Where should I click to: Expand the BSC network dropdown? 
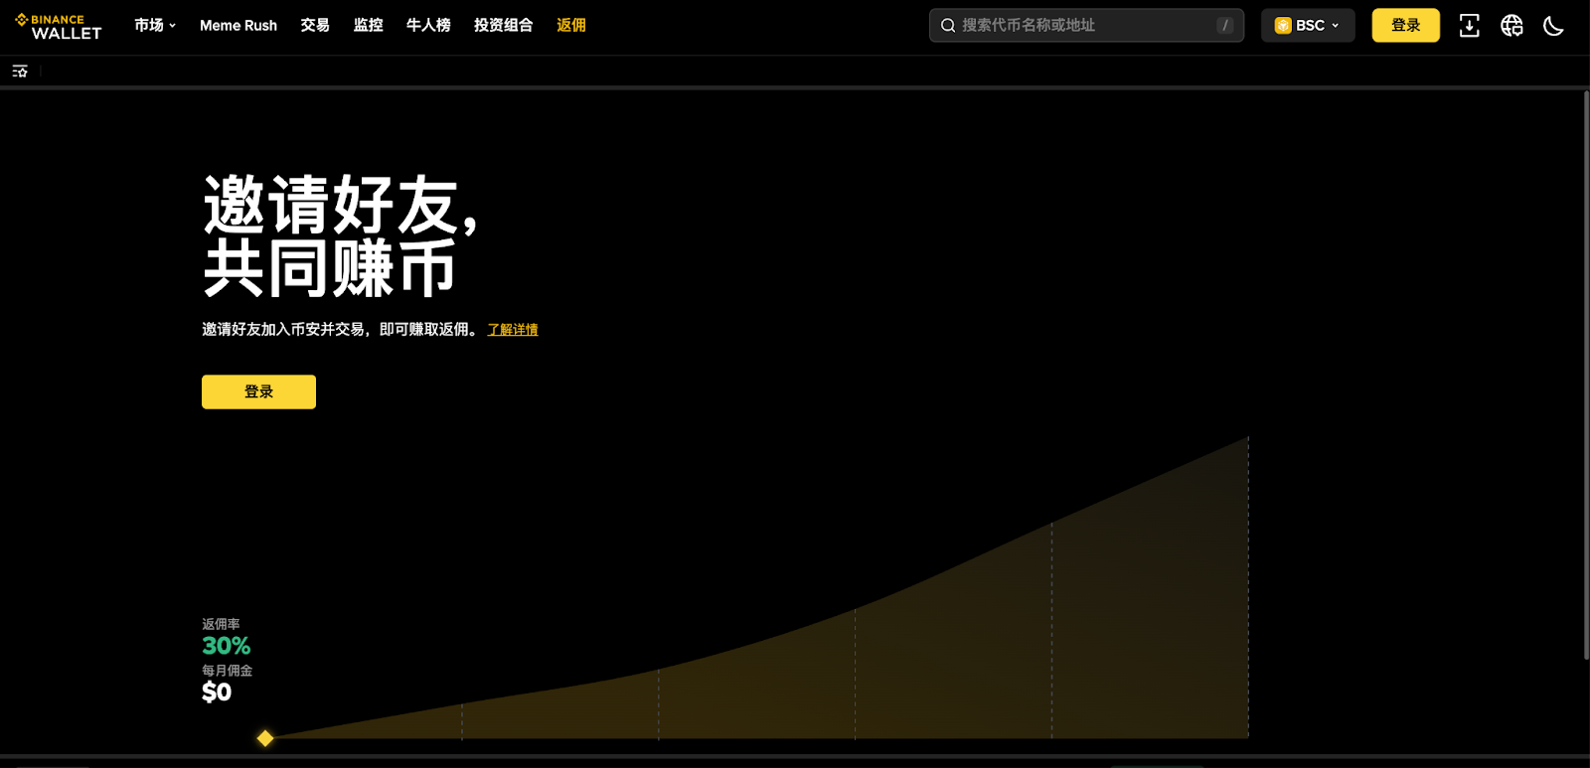click(x=1308, y=26)
